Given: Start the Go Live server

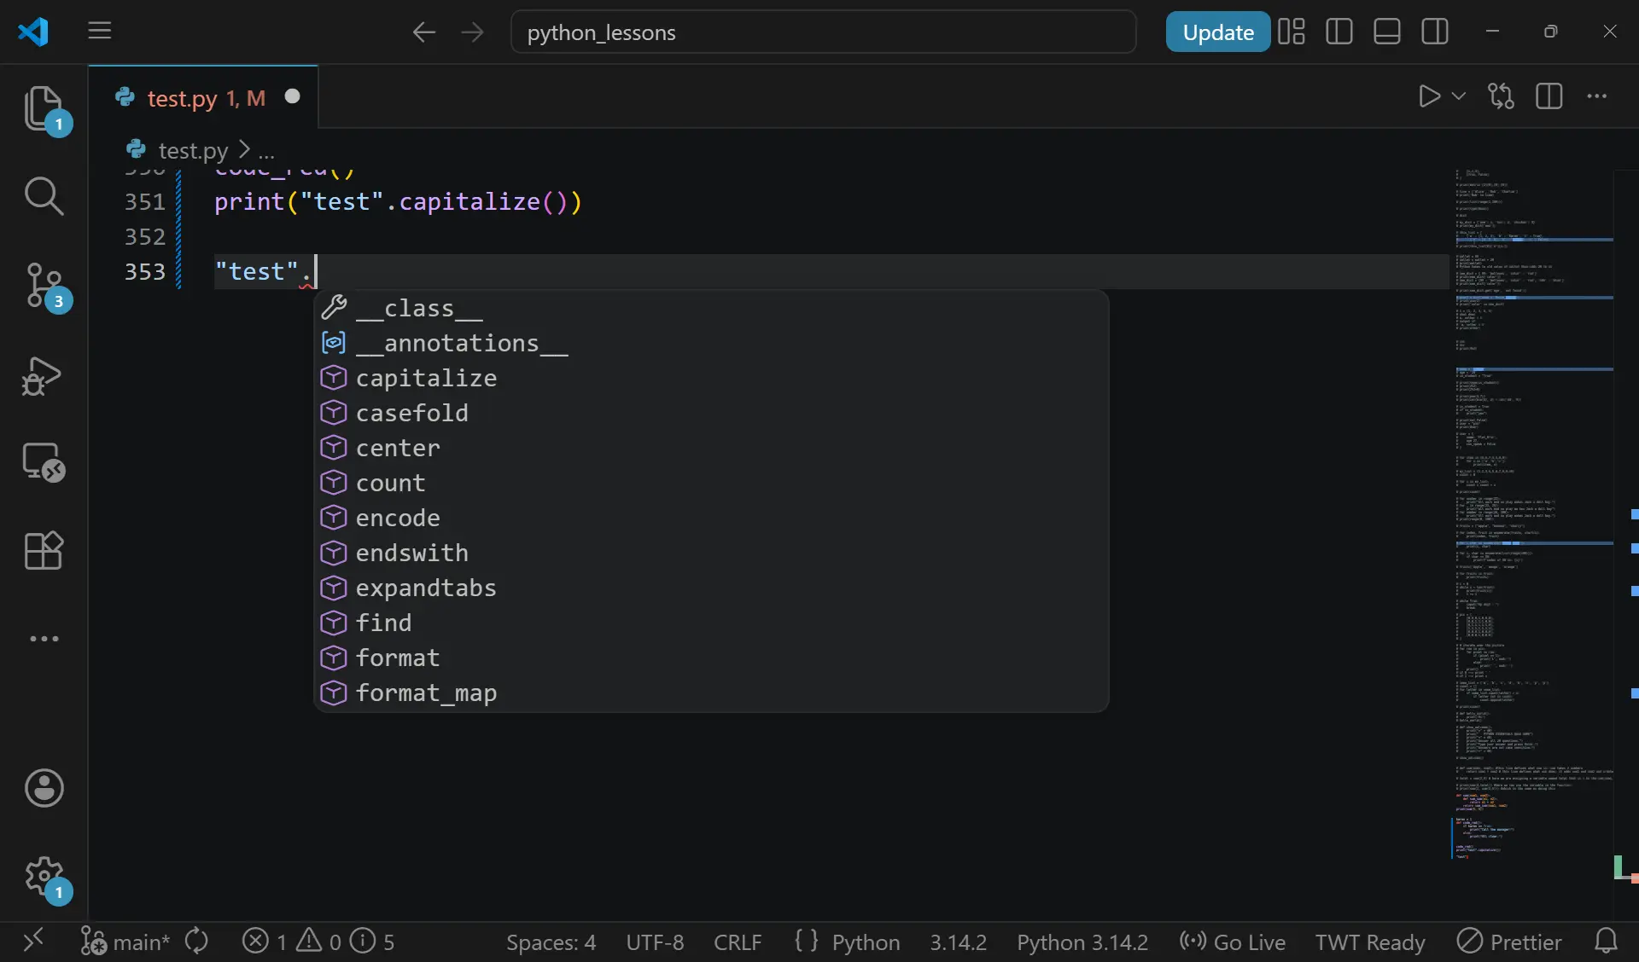Looking at the screenshot, I should point(1232,942).
